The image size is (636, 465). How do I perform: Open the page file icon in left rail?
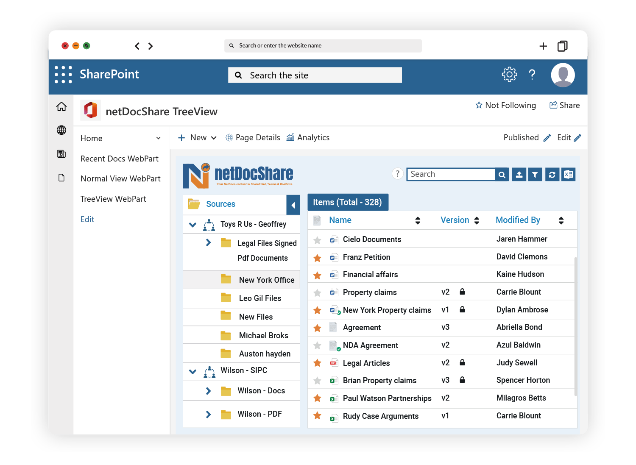click(61, 178)
